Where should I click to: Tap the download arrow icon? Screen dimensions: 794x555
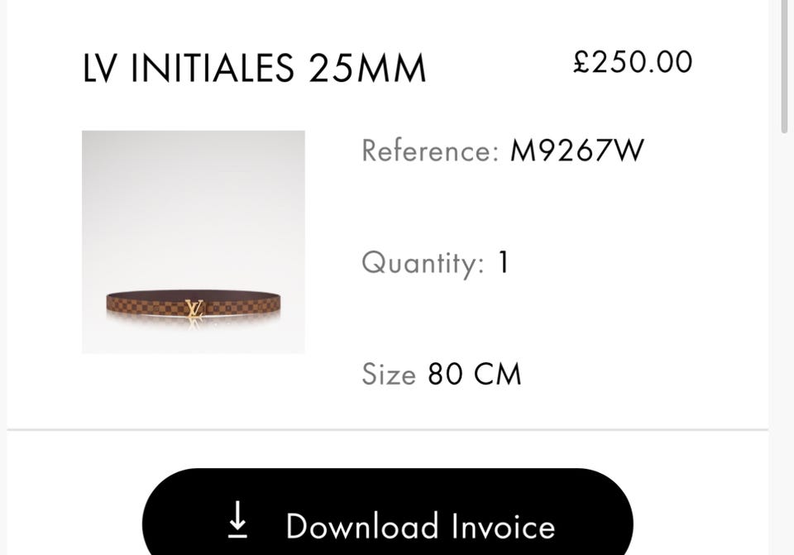click(237, 519)
